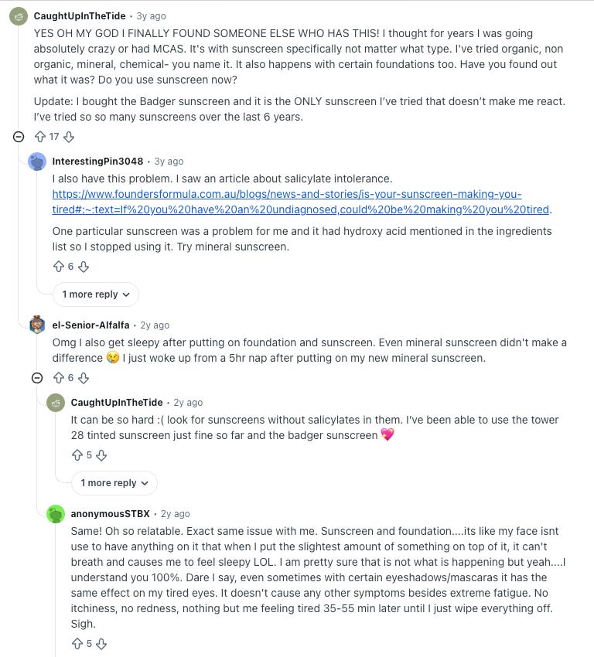Upvote el-Senior-Alfalfa's sleepy comment
This screenshot has width=594, height=657.
tap(59, 378)
